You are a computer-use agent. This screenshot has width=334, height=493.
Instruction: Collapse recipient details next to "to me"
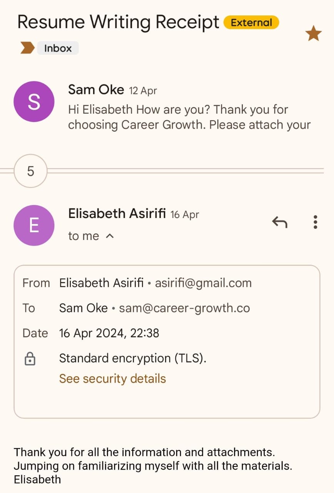(110, 236)
